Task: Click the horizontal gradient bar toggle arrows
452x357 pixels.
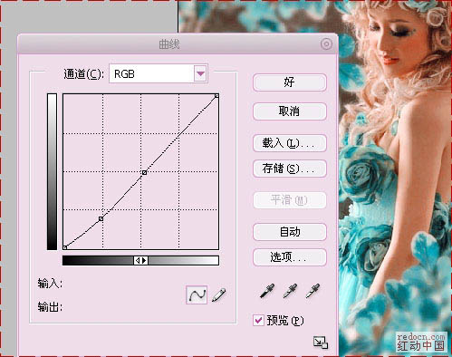Action: (140, 260)
